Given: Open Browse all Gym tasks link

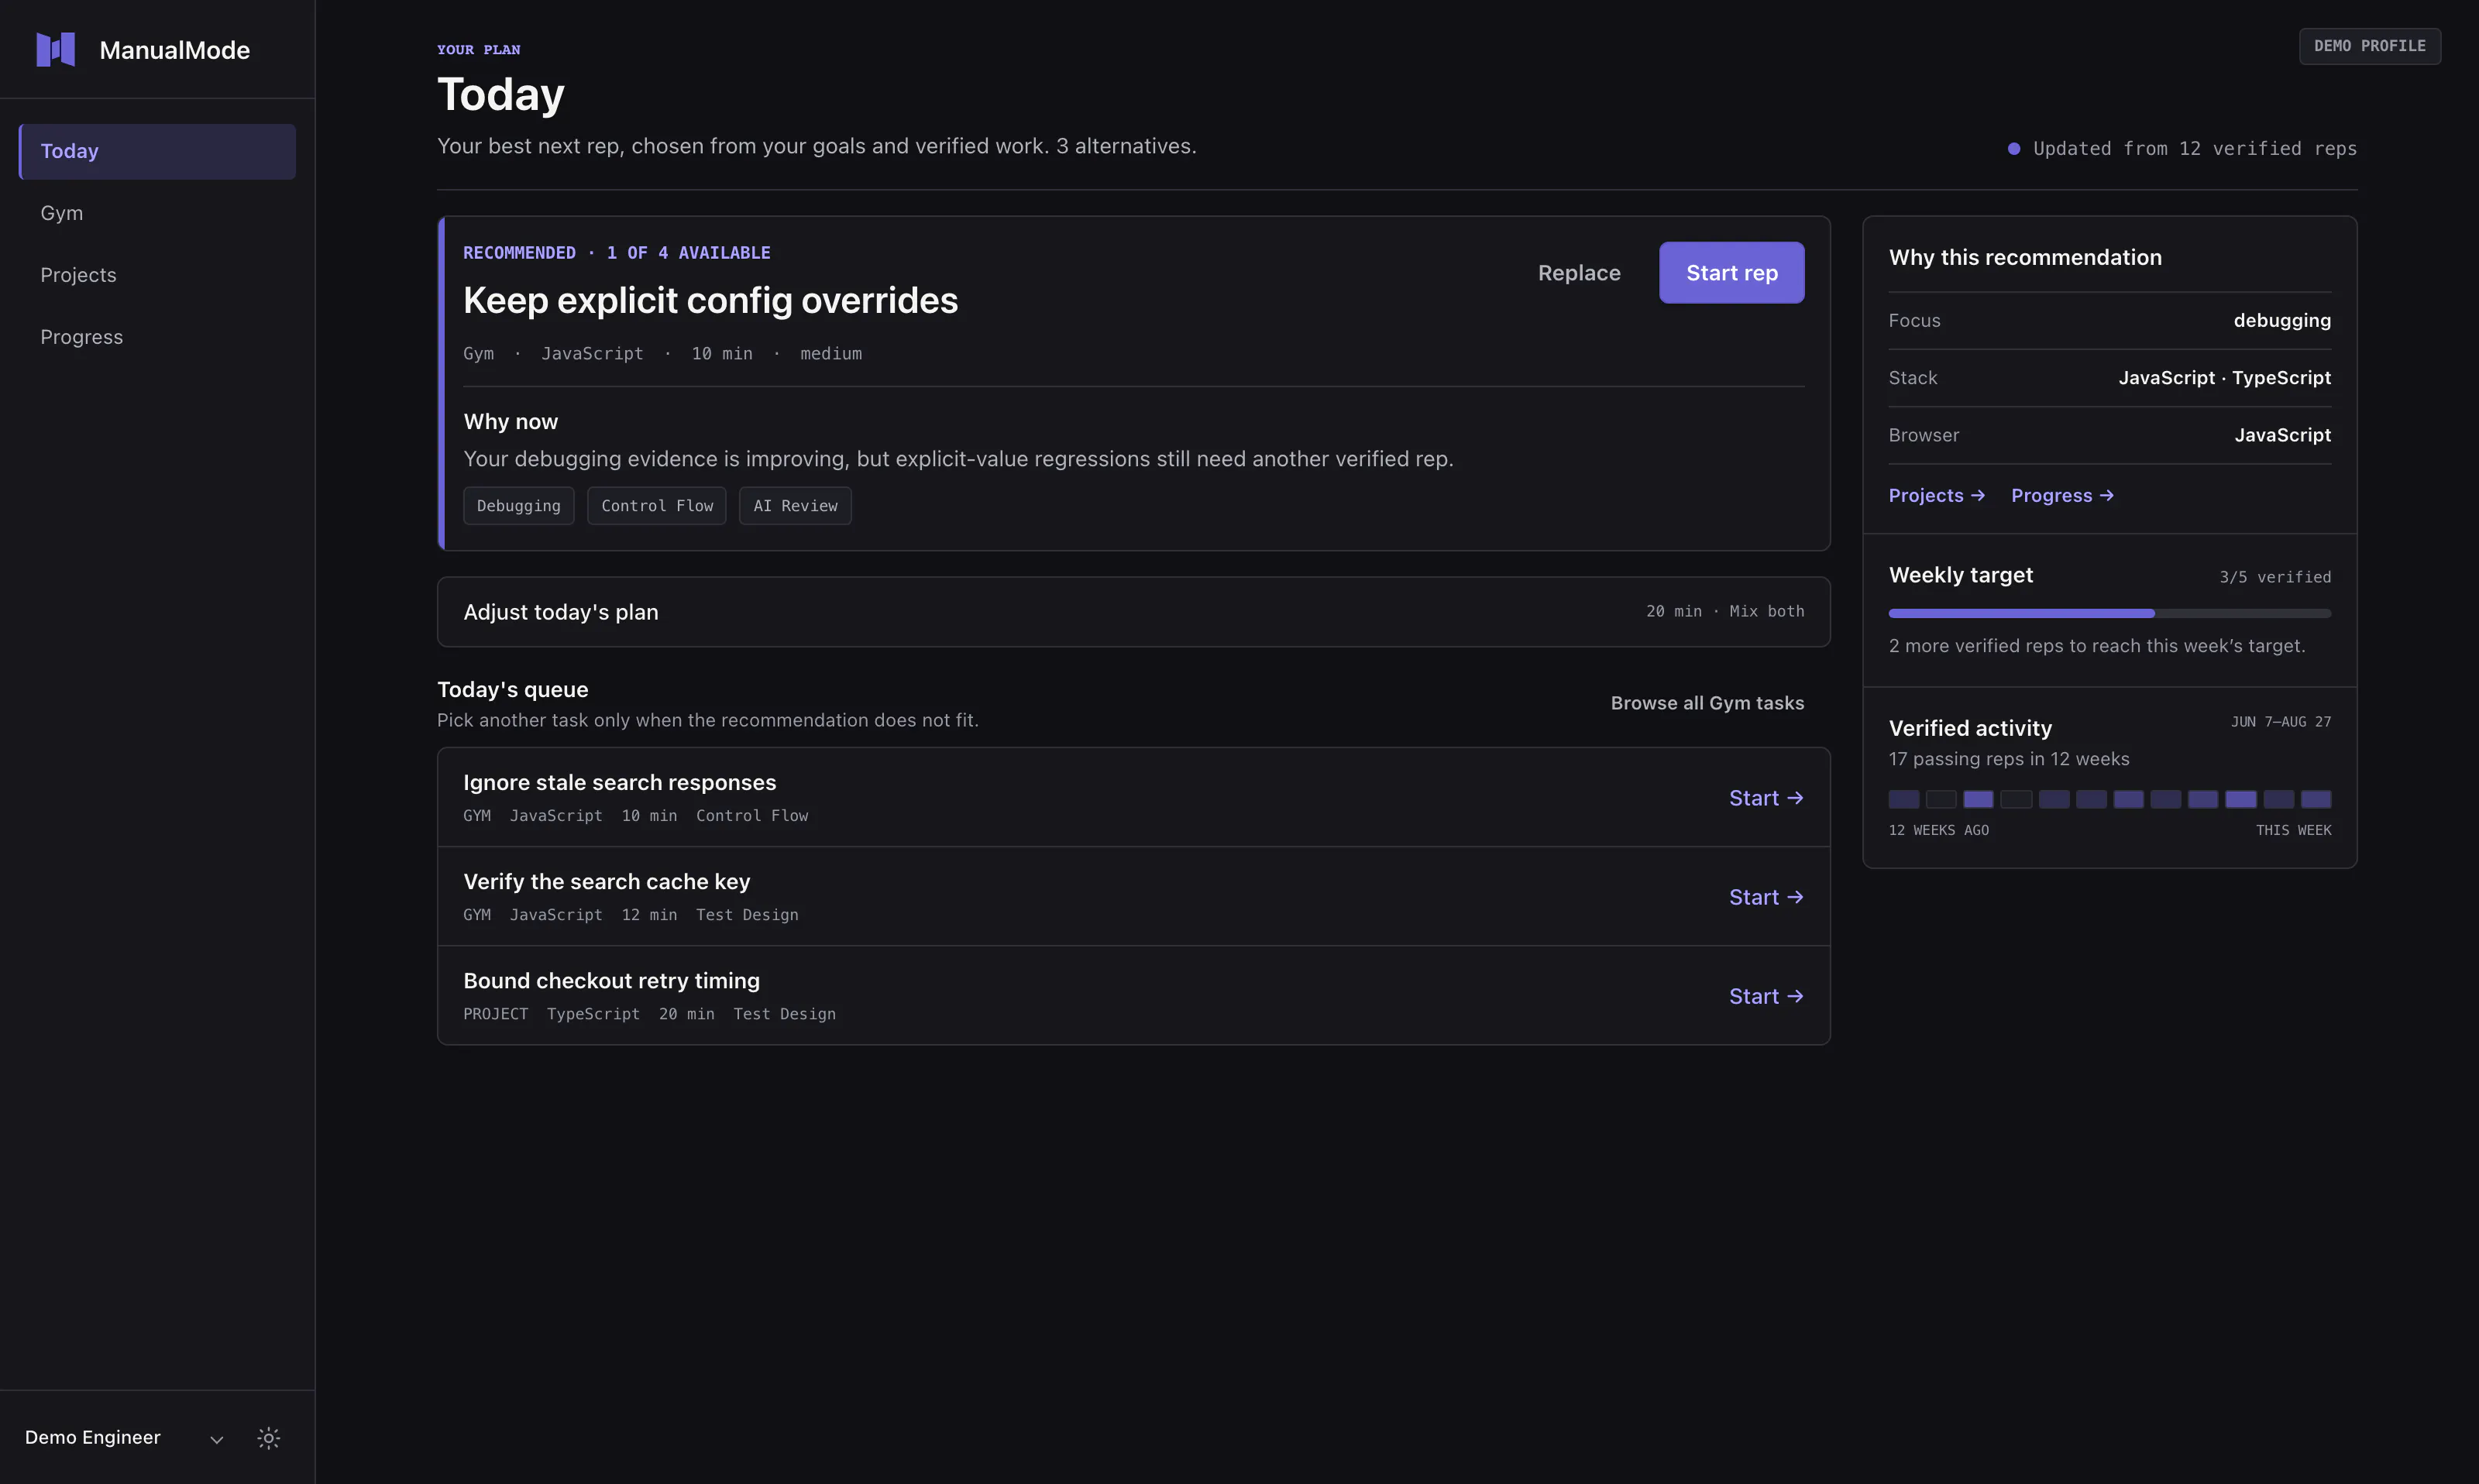Looking at the screenshot, I should pos(1707,703).
